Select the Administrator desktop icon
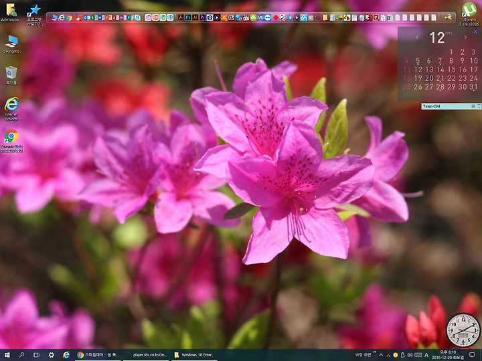Viewport: 482px width, 361px height. pos(11,12)
